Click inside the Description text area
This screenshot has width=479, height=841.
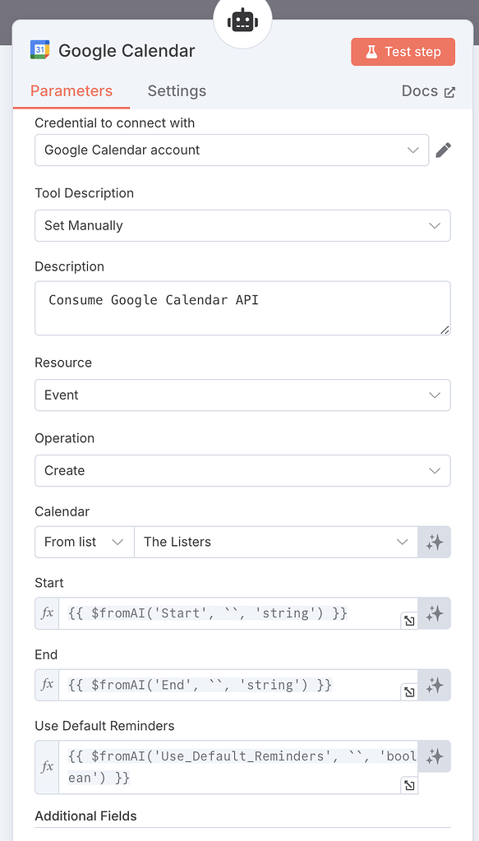coord(242,307)
